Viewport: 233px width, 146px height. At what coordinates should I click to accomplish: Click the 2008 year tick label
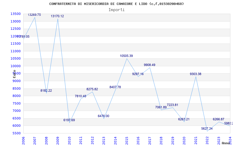coord(46,141)
